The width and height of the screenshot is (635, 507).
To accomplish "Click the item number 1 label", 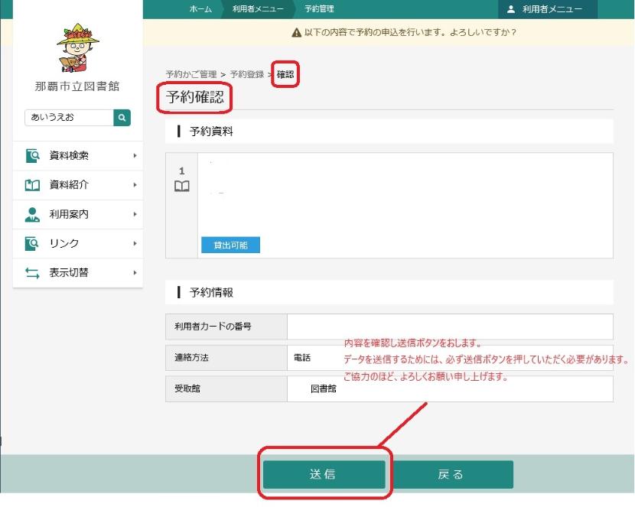I will (182, 171).
